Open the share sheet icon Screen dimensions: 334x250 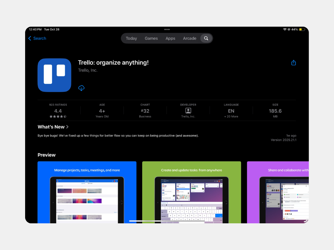[x=294, y=63]
